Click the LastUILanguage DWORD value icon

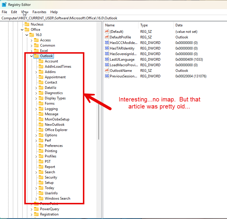107,59
